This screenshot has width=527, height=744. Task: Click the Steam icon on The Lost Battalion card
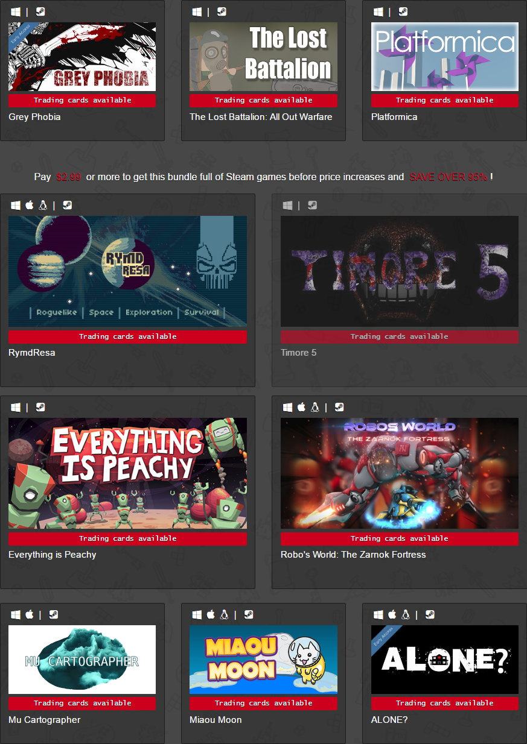(x=222, y=11)
